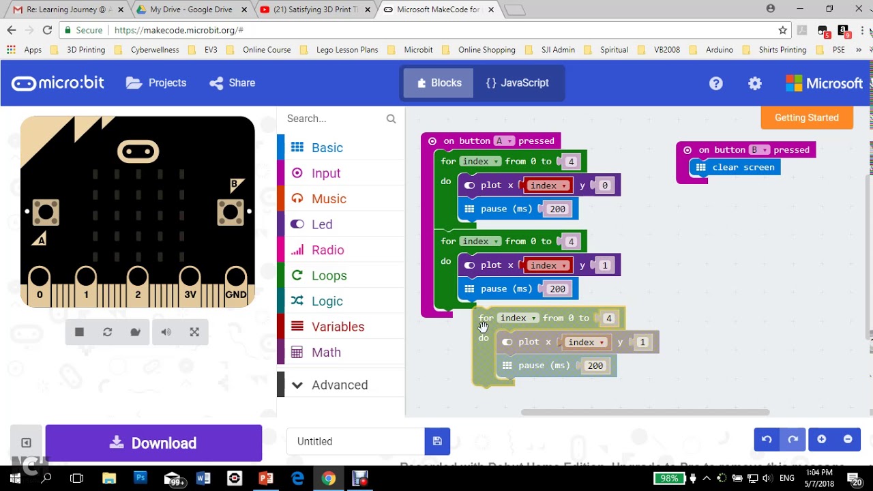The width and height of the screenshot is (873, 491).
Task: Click the horizontal workspace scrollbar
Action: [x=645, y=412]
